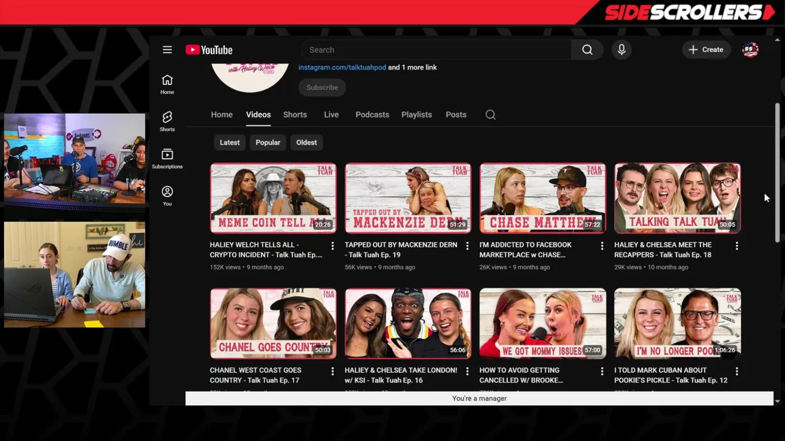This screenshot has width=785, height=441.
Task: Open I'm No Longer Poor thumbnail
Action: (x=677, y=323)
